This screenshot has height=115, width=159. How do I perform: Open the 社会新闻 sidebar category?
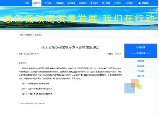click(141, 66)
